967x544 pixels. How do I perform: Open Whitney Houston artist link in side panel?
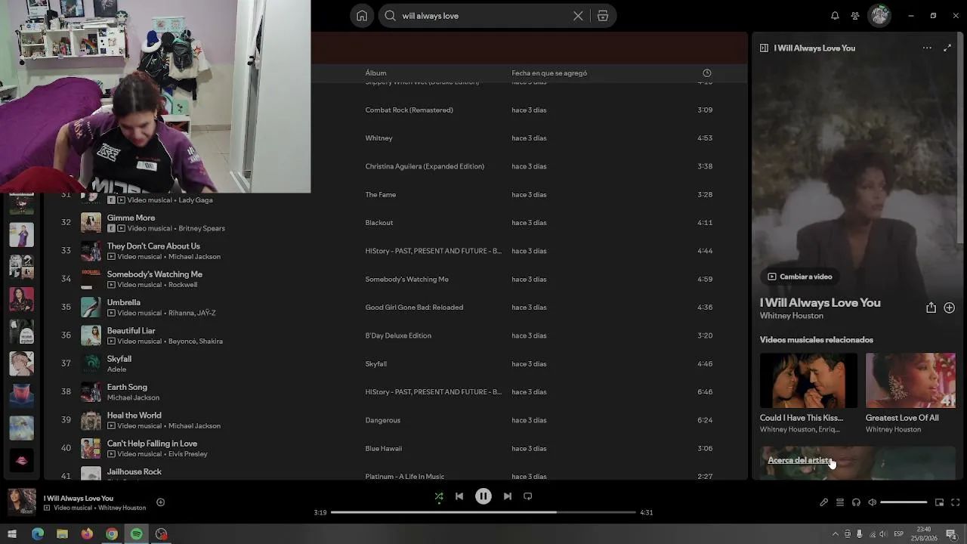click(791, 316)
